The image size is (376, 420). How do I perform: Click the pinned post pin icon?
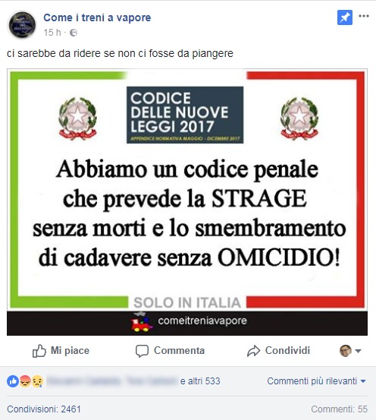point(345,17)
